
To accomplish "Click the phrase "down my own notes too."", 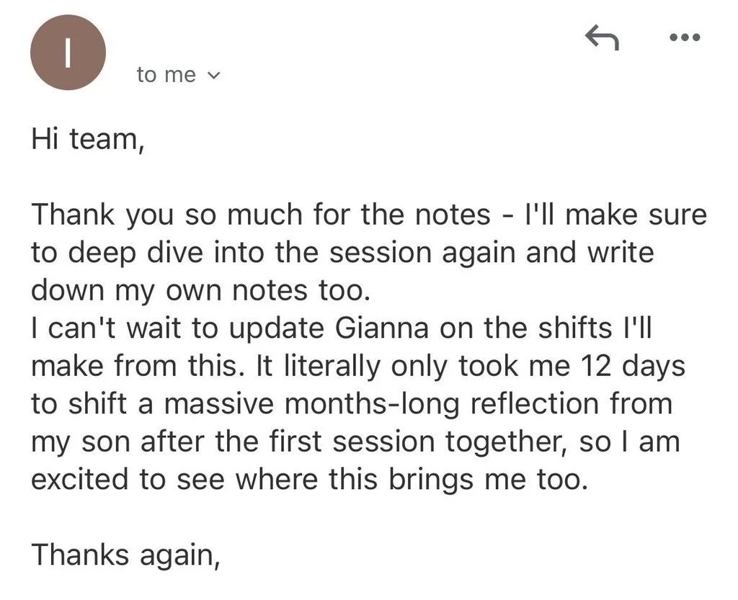I will pos(201,291).
